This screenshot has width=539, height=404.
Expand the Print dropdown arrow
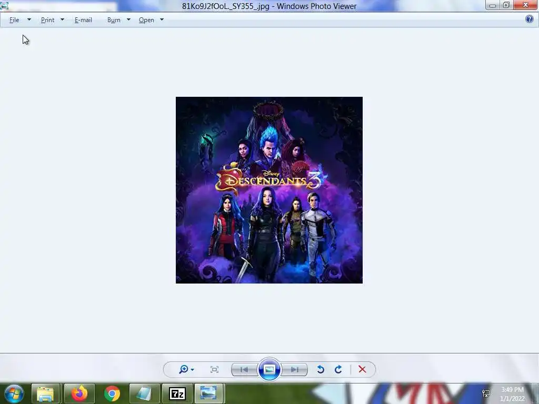62,19
